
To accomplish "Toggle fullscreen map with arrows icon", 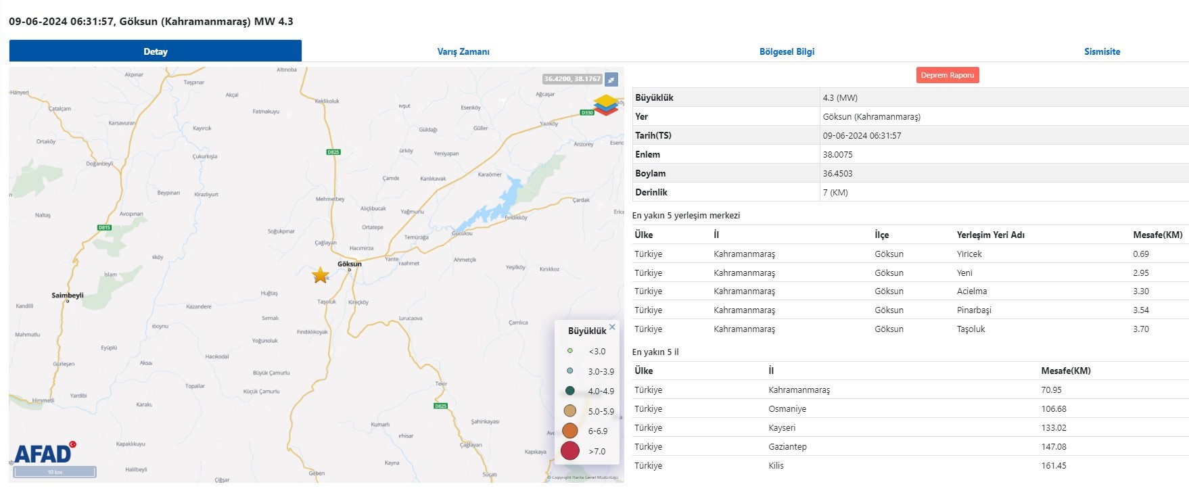I will tap(611, 79).
